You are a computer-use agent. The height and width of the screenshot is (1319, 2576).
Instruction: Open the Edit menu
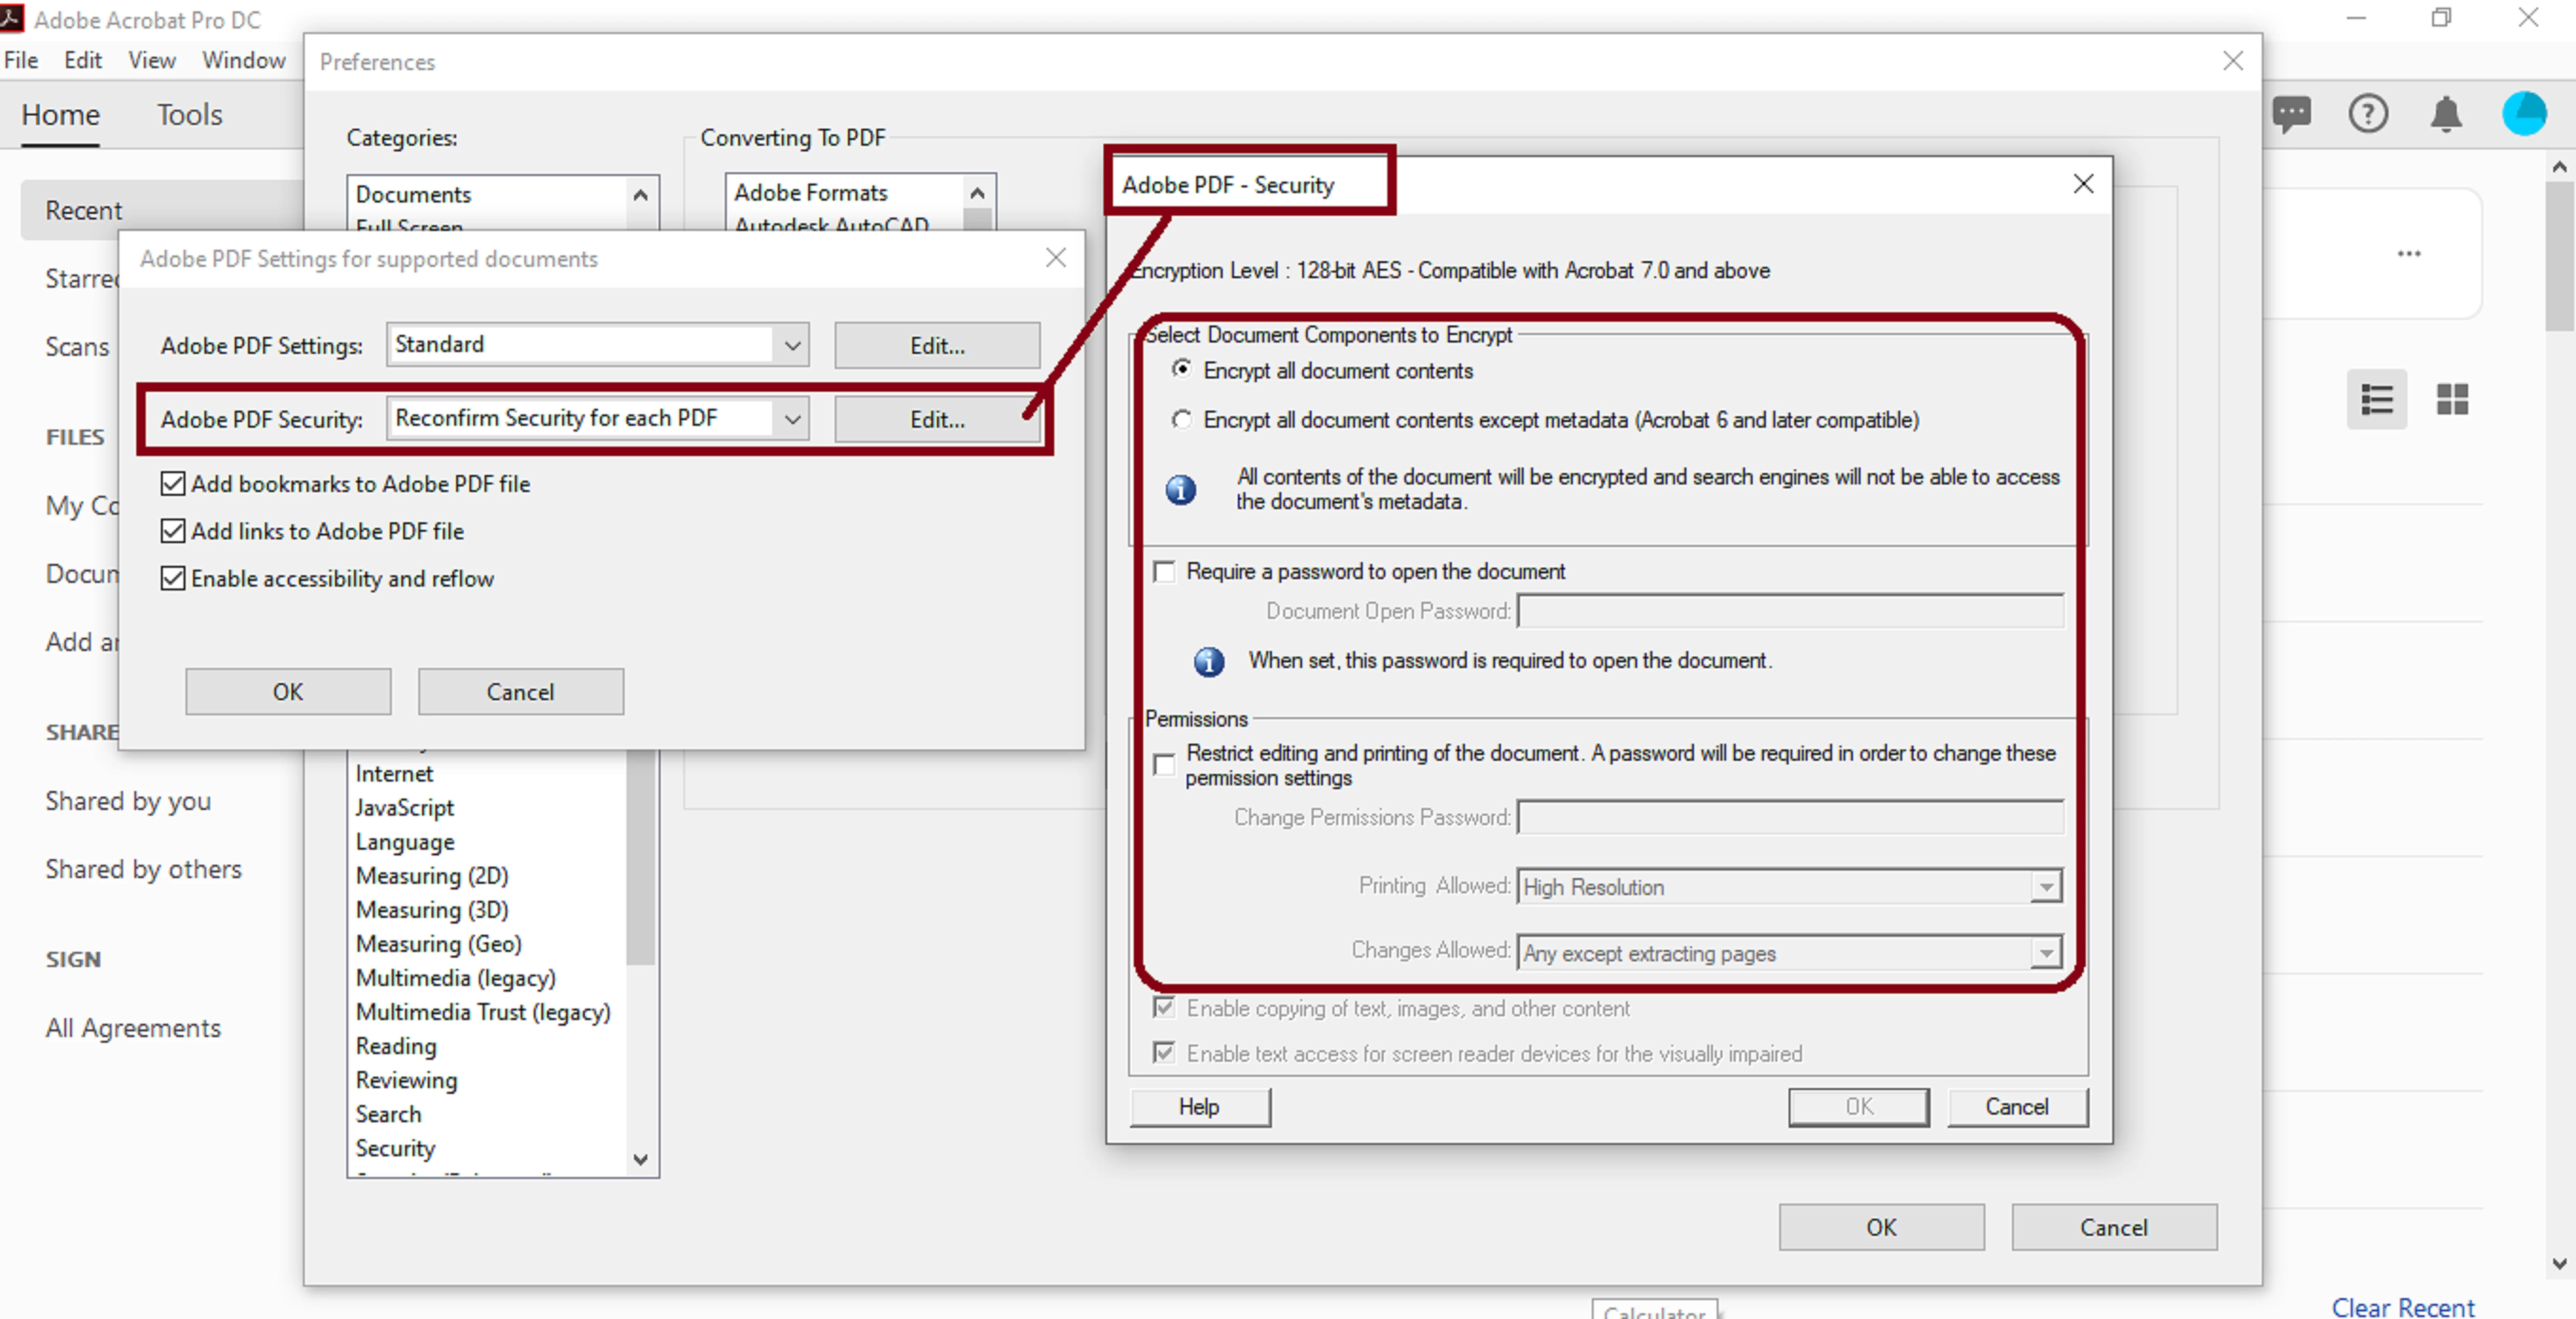point(82,60)
